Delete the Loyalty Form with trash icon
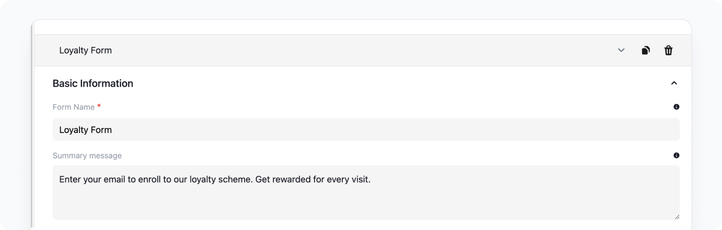Screen dimensions: 722x230 [x=668, y=51]
